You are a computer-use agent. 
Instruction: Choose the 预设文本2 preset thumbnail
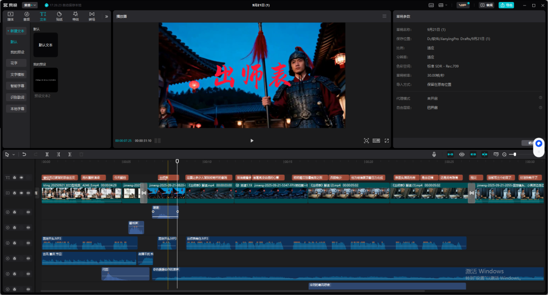tap(46, 80)
